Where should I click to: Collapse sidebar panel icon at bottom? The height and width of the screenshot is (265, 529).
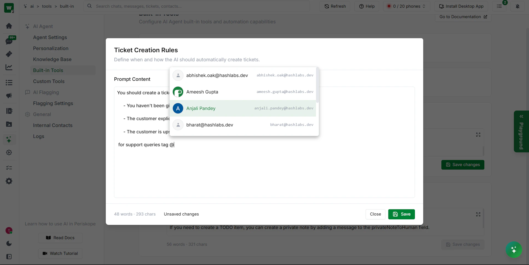9,257
